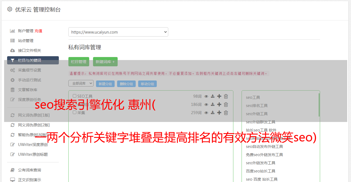Screen dimensions: 351x182
Task: Click the '259词' count on the 采集 row
Action: 196,113
